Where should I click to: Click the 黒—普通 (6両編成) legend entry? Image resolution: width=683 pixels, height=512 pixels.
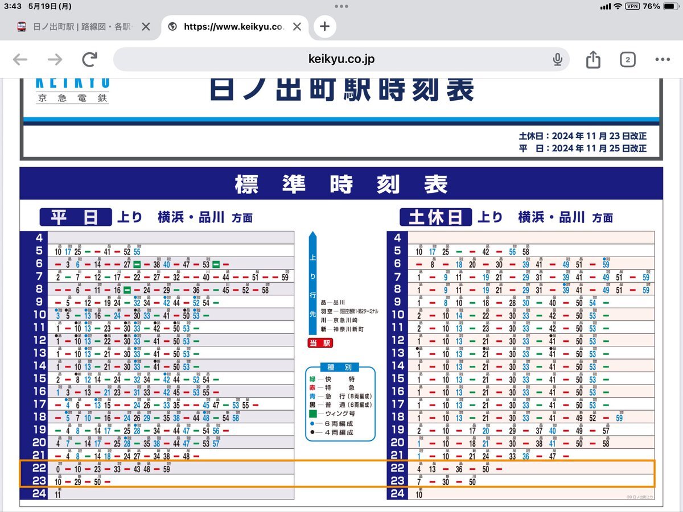(340, 404)
